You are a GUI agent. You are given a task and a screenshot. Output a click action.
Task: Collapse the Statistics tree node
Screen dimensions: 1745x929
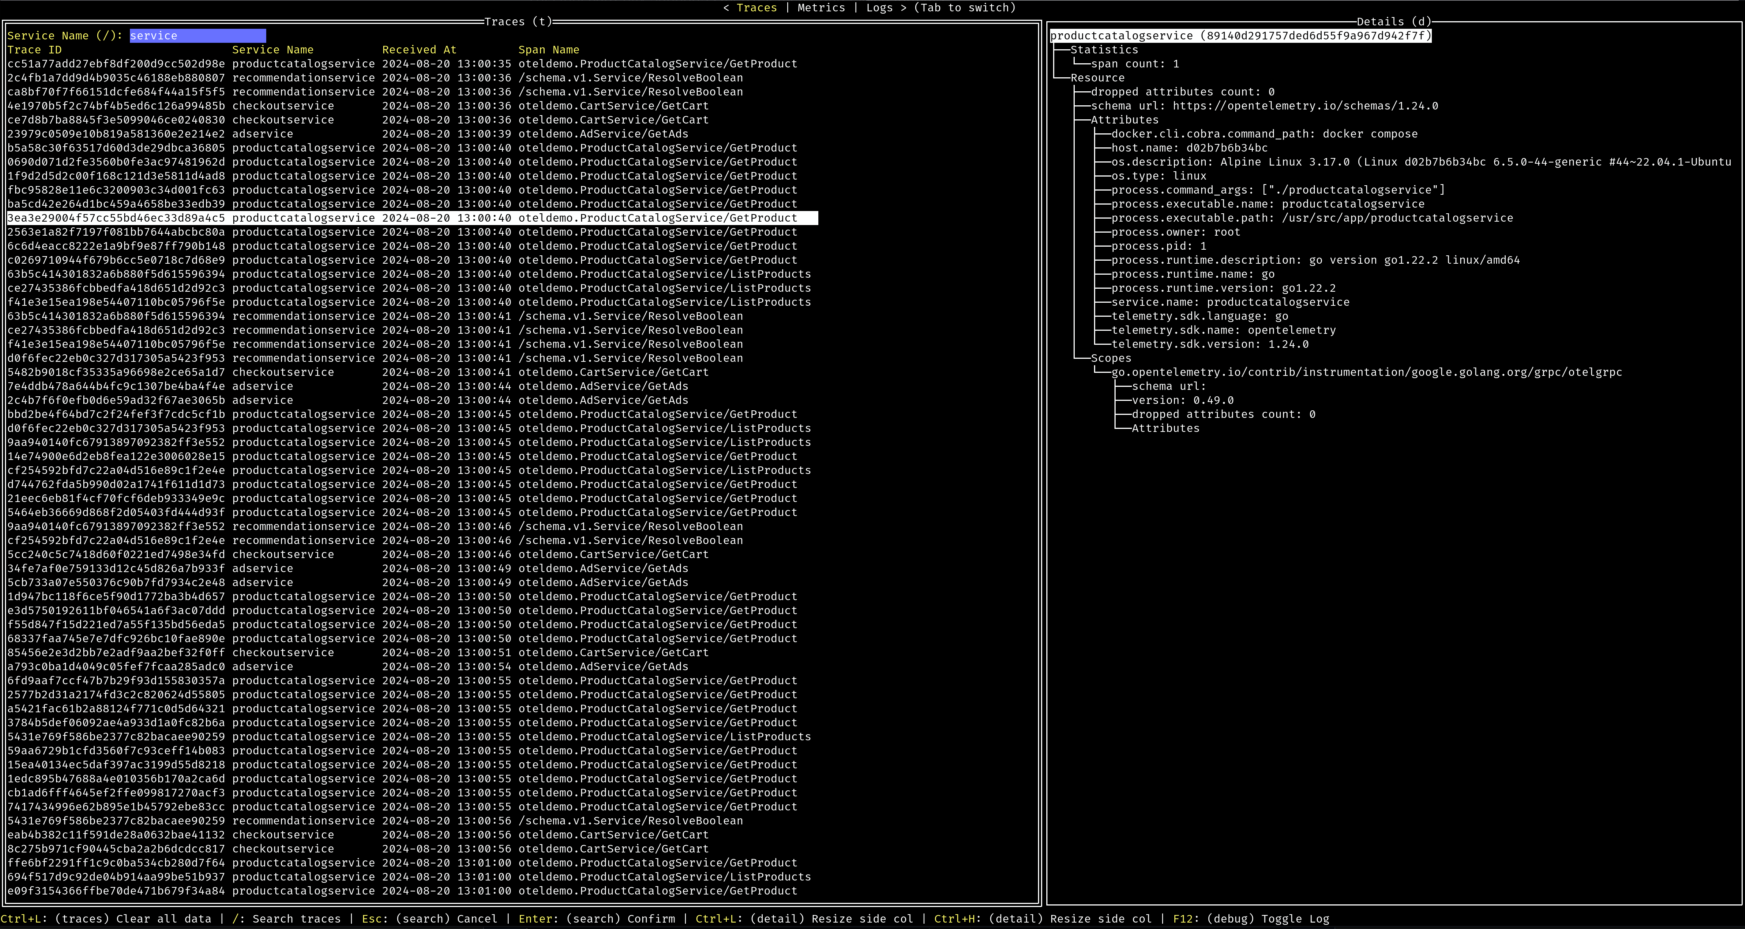point(1104,50)
